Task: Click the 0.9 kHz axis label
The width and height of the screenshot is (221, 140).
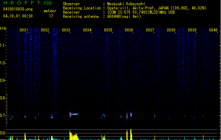Action: (3, 80)
